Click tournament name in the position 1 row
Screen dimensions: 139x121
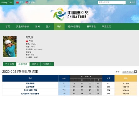pyautogui.click(x=30, y=87)
